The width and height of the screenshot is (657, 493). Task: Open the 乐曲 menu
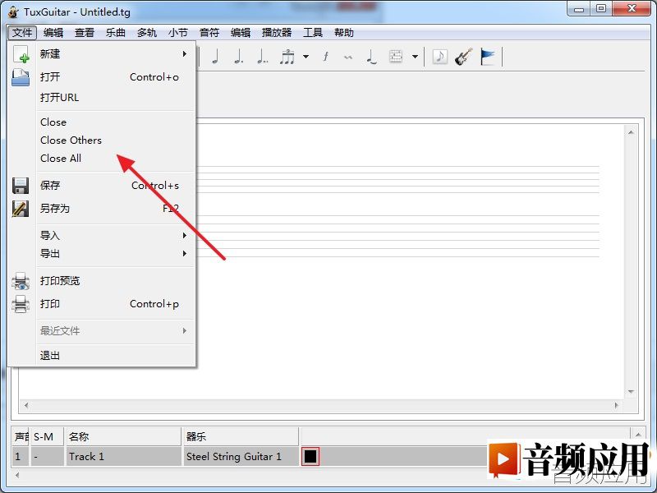[x=115, y=33]
